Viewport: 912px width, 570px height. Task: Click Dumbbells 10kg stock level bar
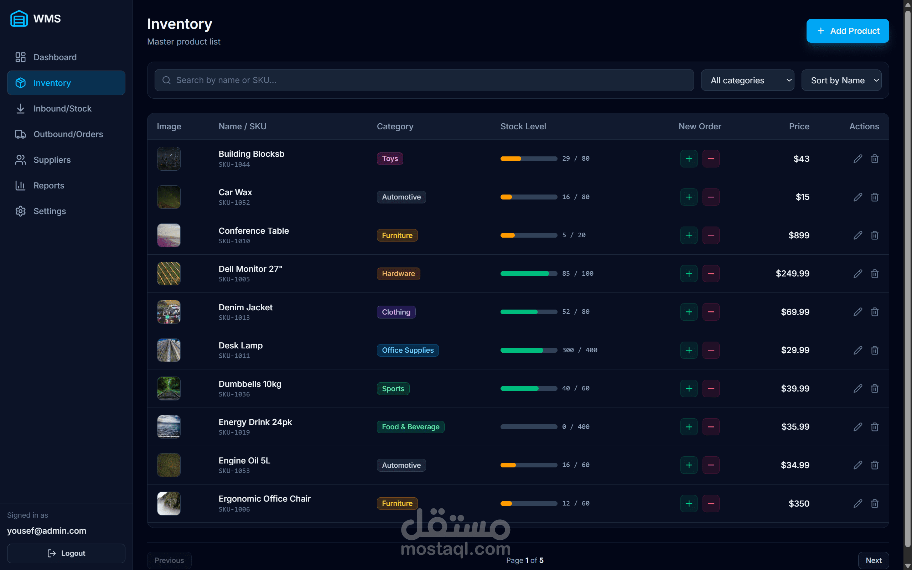tap(528, 389)
